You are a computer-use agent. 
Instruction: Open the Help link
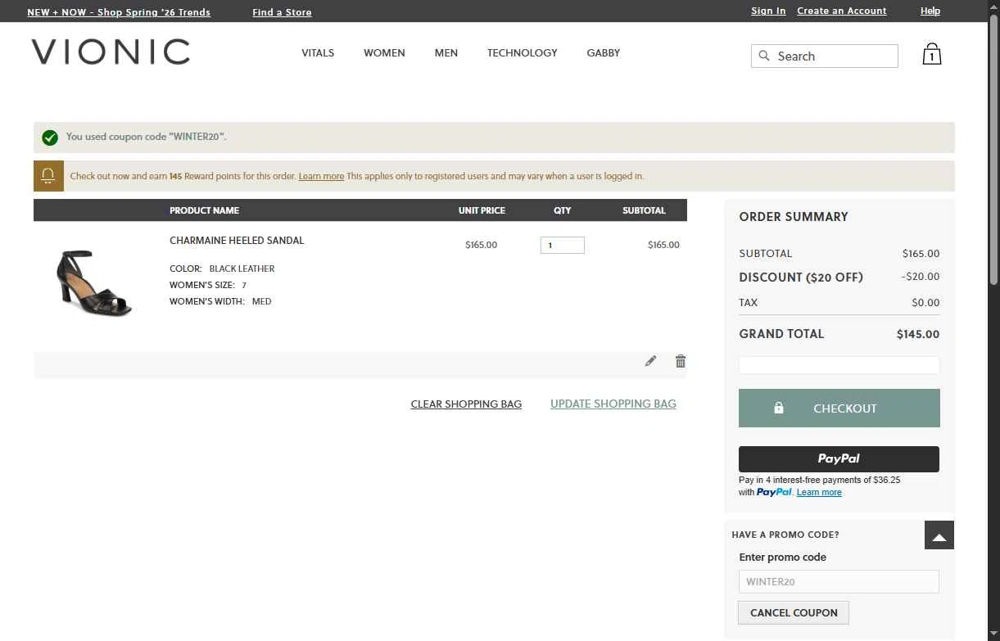(930, 11)
